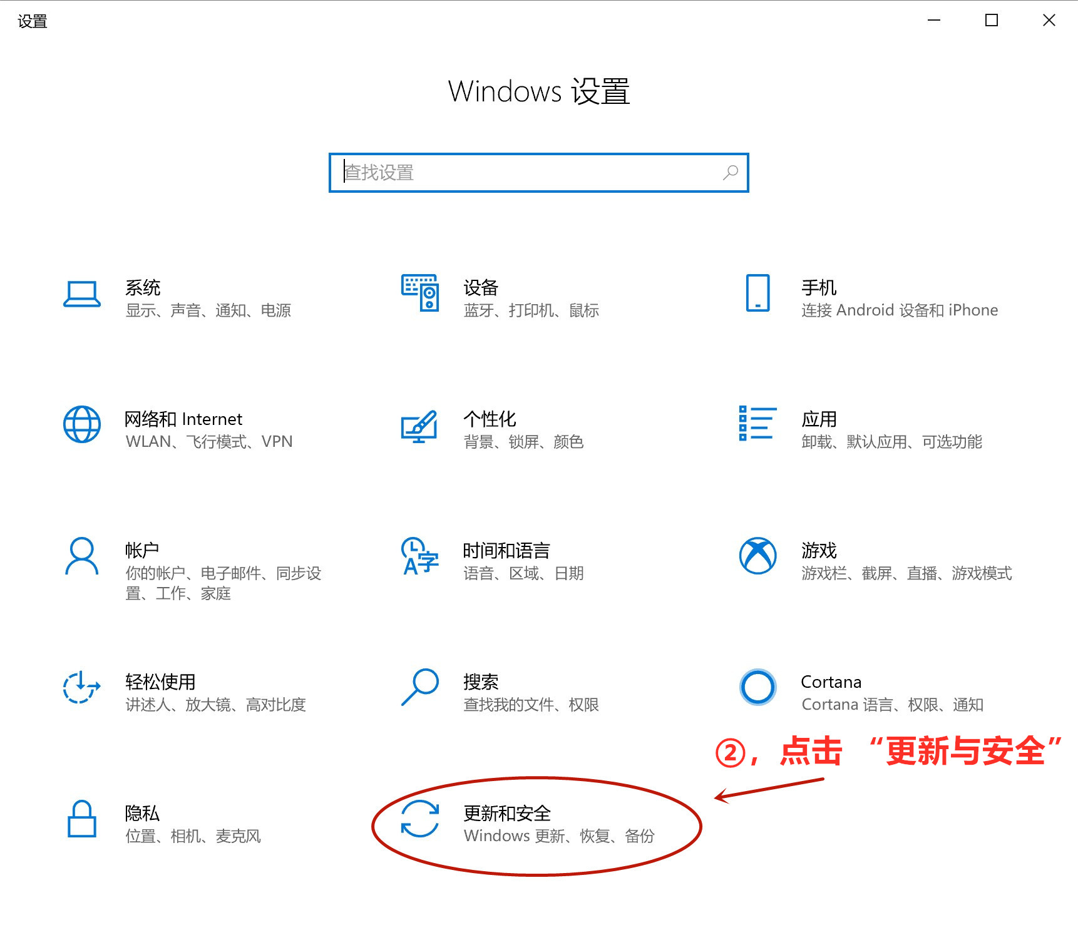1078x925 pixels.
Task: Open the 隐私 settings title
Action: (x=142, y=814)
